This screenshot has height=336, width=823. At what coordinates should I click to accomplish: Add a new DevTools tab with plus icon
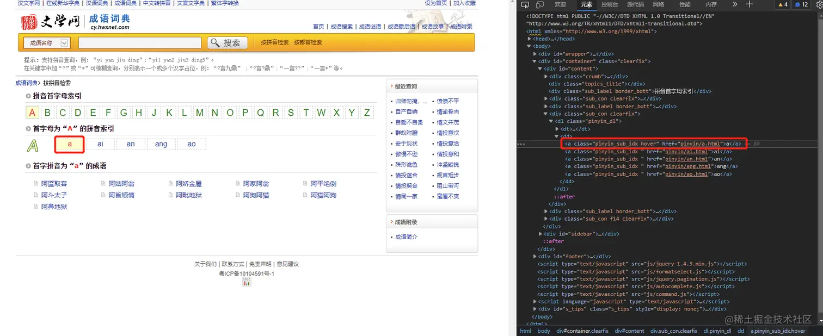(x=750, y=4)
